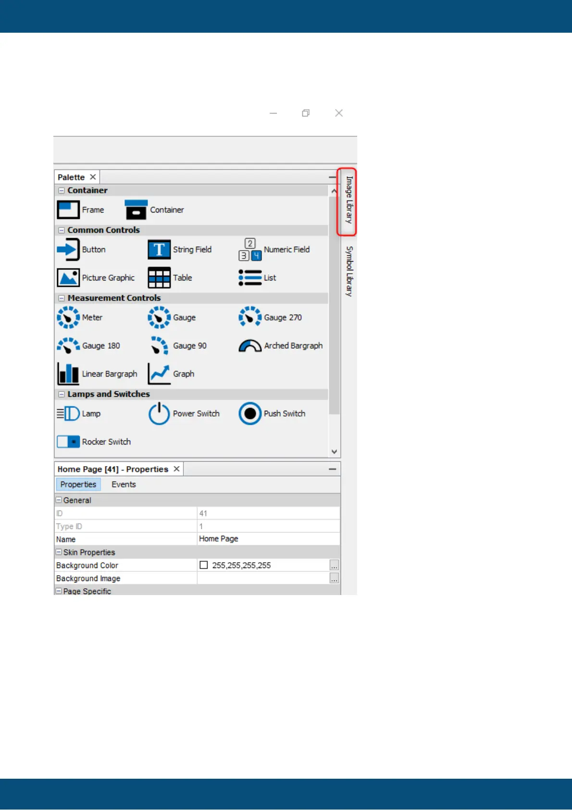
Task: Minimize the Palette panel
Action: (x=332, y=177)
